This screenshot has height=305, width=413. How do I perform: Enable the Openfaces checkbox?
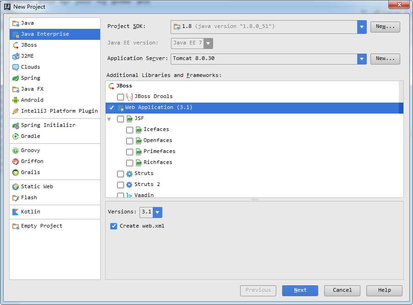click(x=129, y=141)
